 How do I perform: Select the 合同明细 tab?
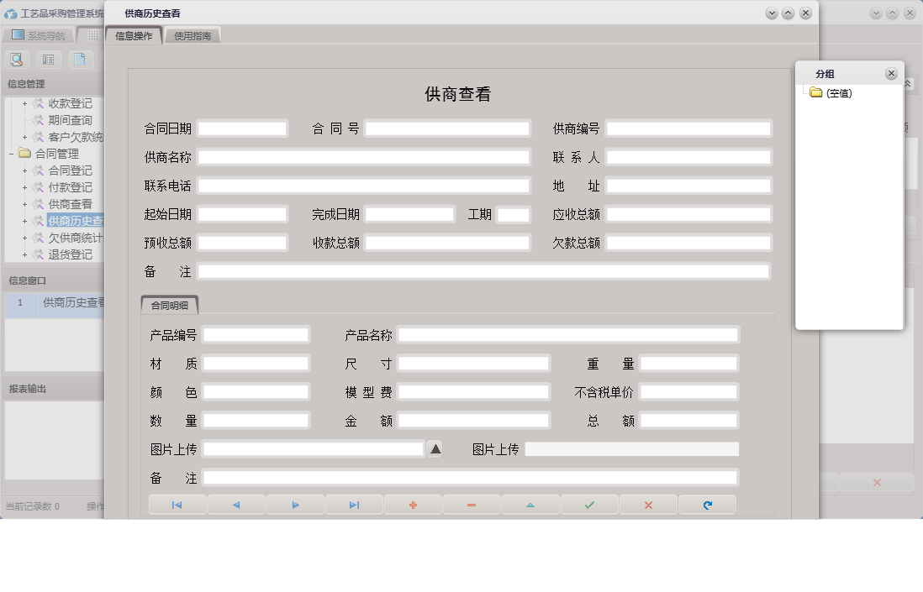[169, 306]
